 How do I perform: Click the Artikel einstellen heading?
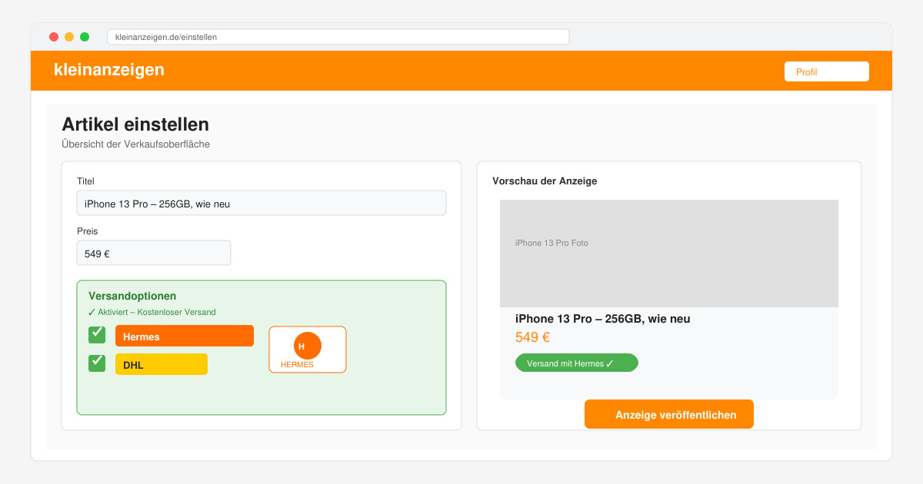[135, 124]
